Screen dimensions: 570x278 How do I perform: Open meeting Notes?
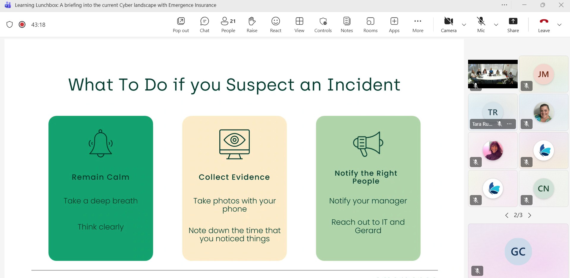click(347, 25)
